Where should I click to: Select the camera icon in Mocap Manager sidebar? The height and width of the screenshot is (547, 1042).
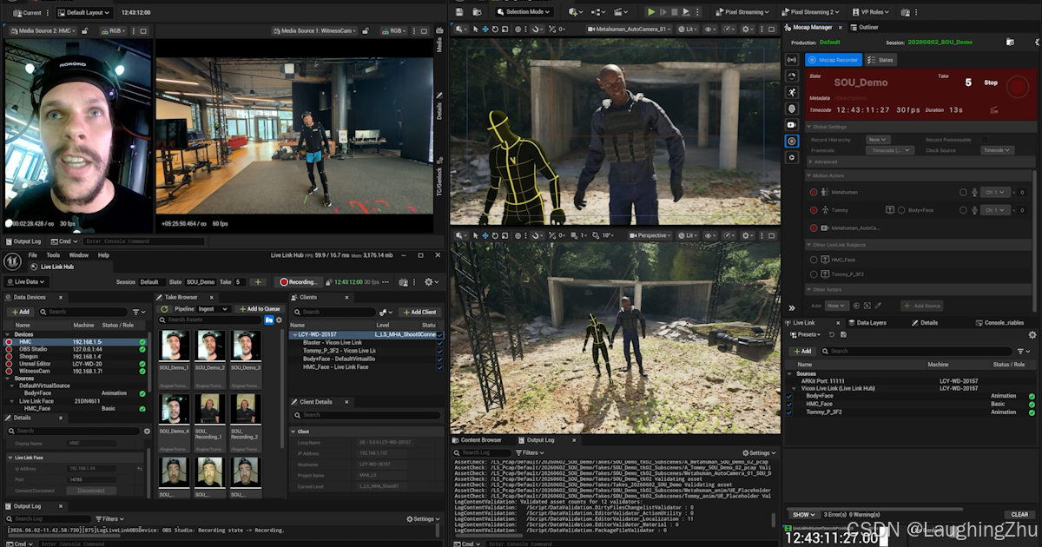792,124
